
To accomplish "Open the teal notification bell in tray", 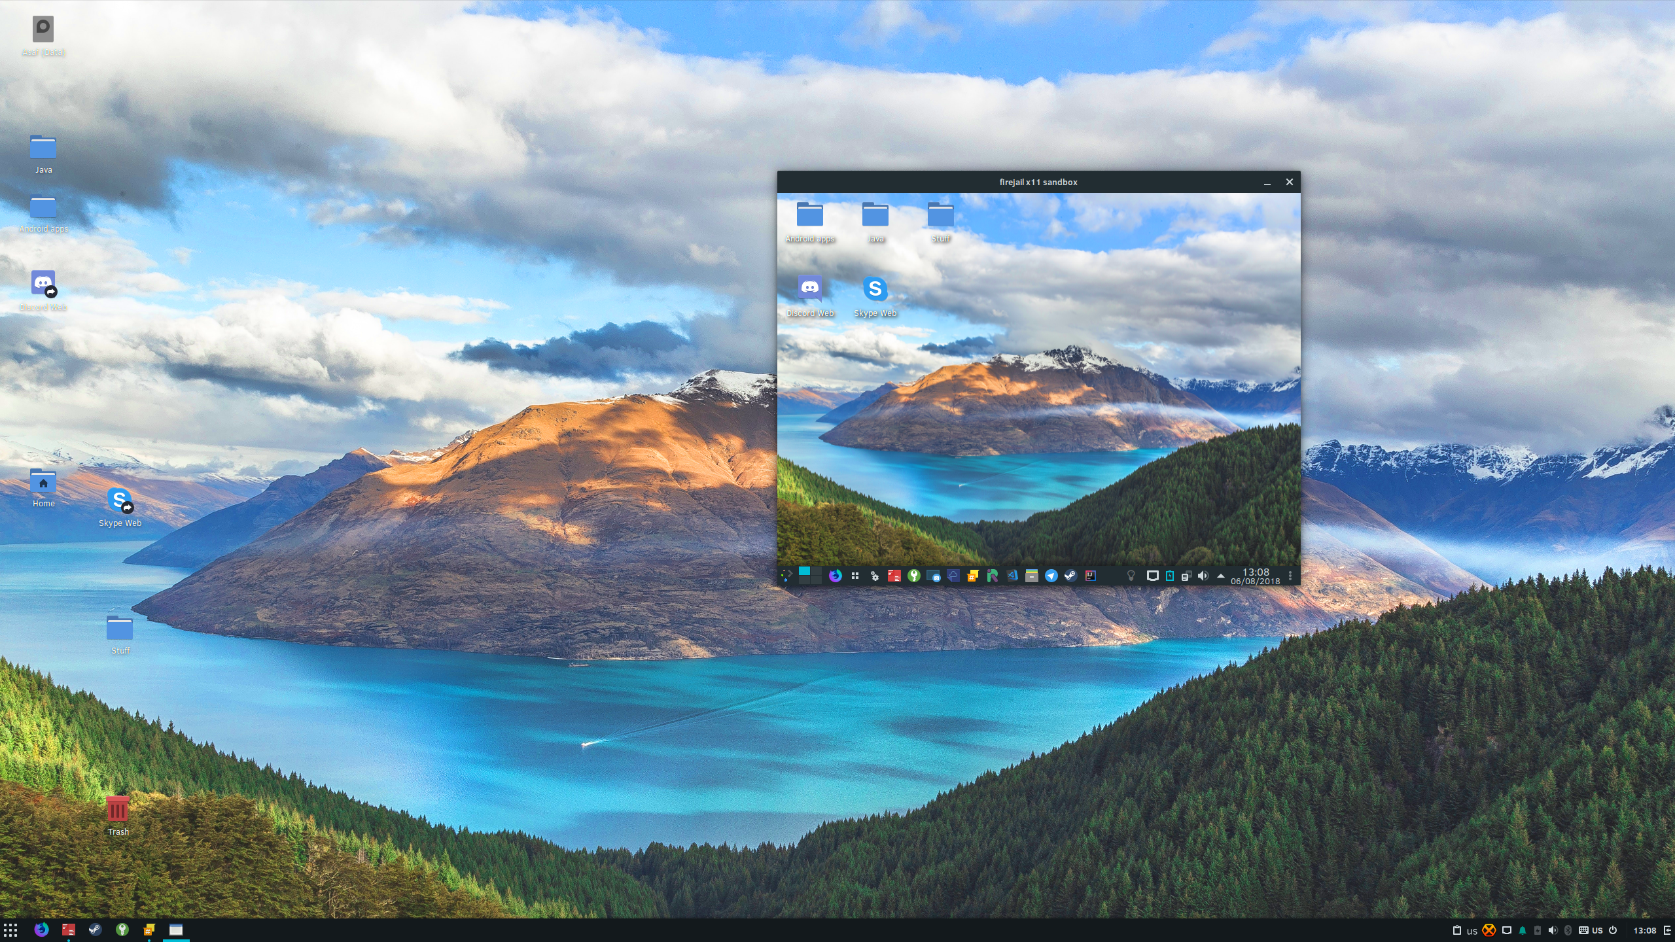I will (x=1523, y=930).
